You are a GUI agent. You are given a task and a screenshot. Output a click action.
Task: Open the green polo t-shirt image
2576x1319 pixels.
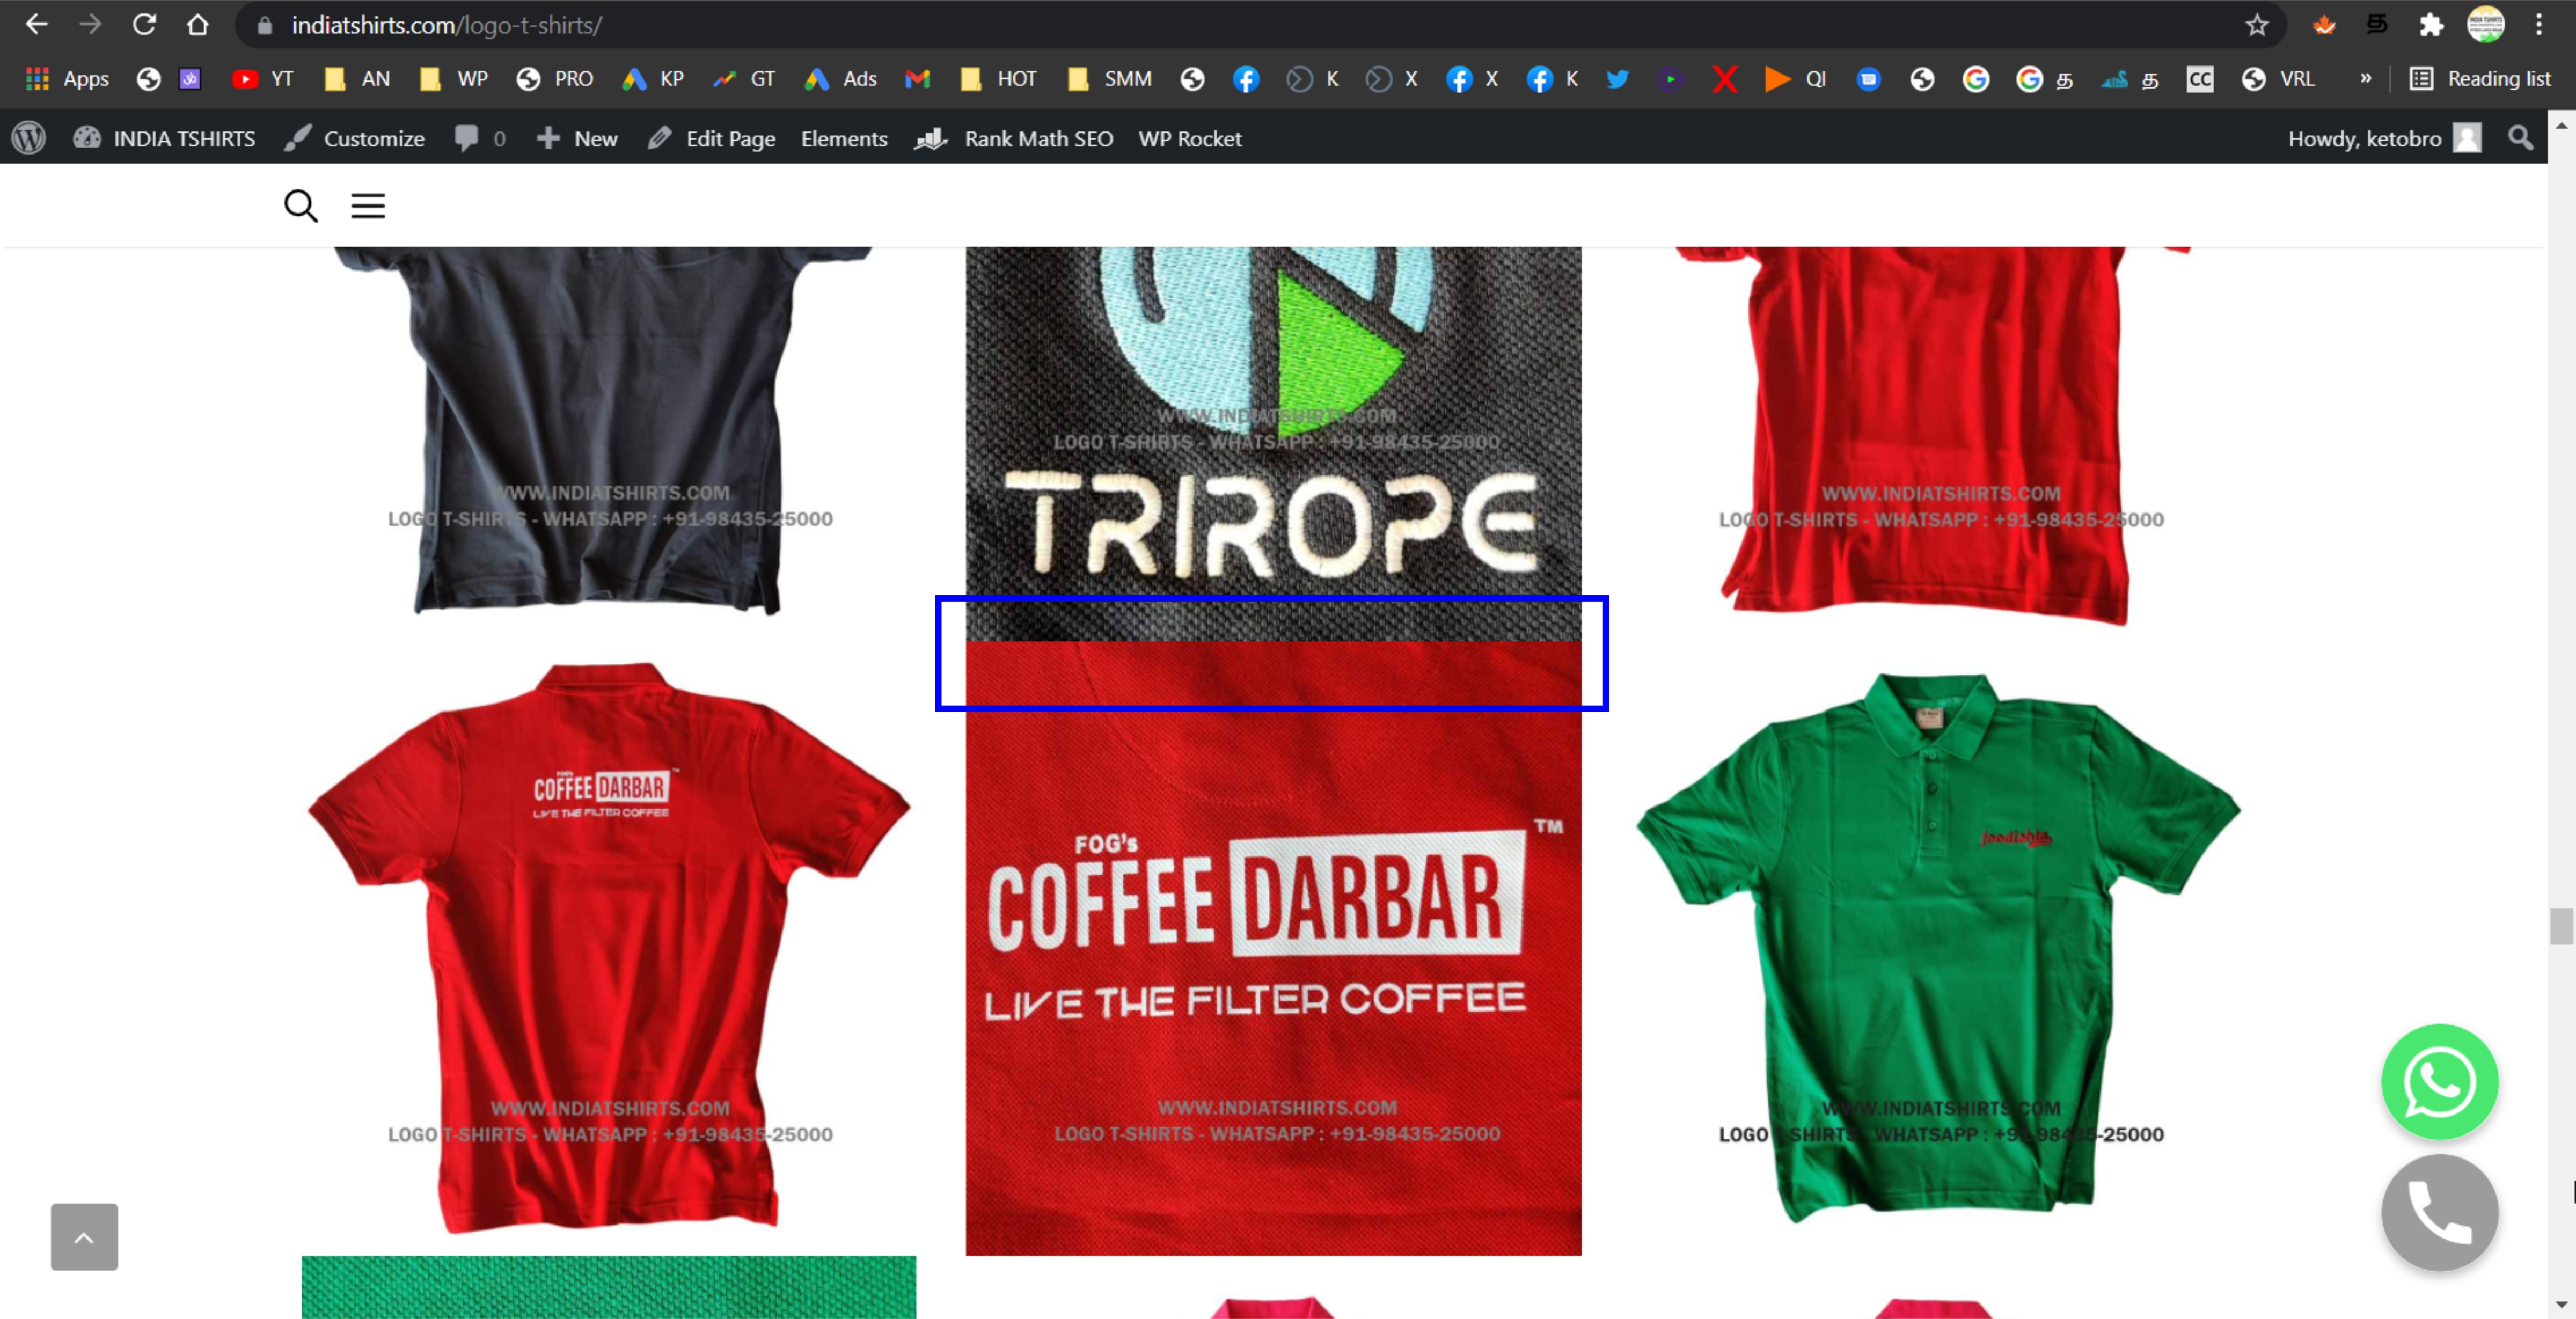[x=1939, y=948]
